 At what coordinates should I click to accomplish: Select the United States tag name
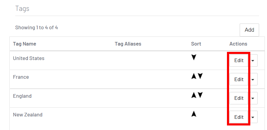point(29,58)
